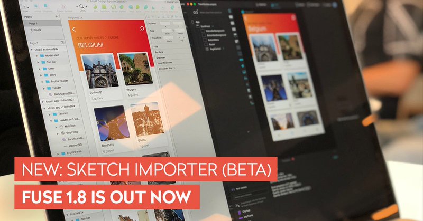Image resolution: width=423 pixels, height=221 pixels.
Task: Click the zoom magnifier in Sketch toolbar
Action: click(x=82, y=6)
